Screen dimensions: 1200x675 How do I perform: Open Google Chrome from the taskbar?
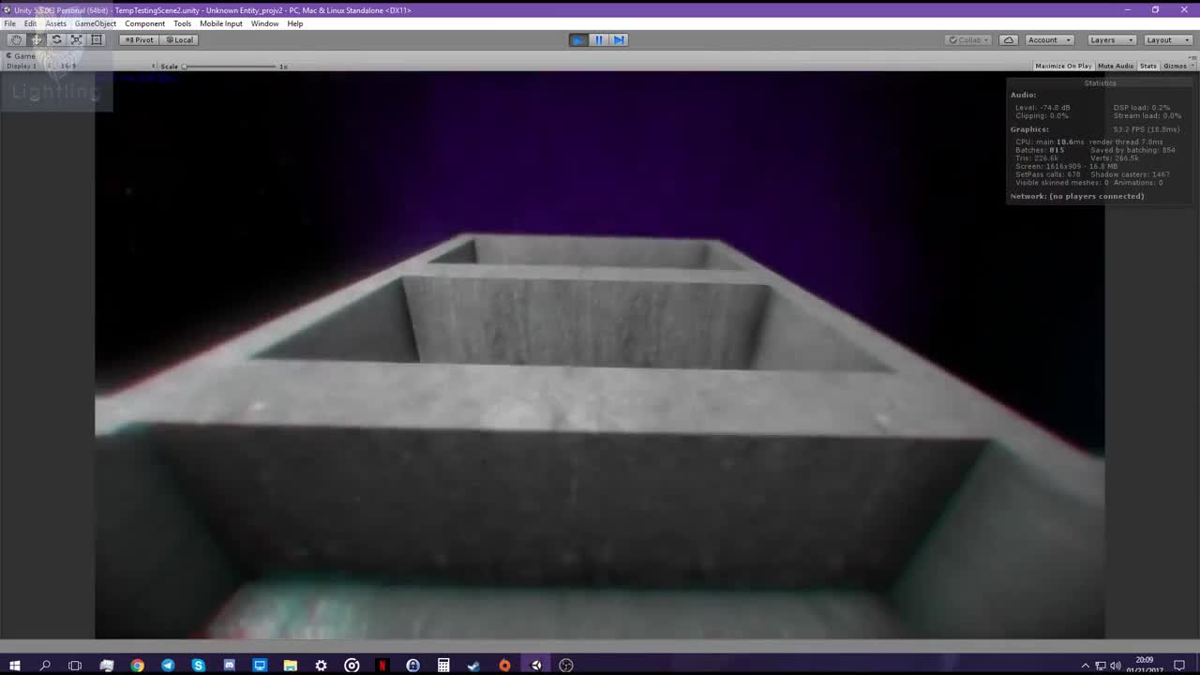(x=137, y=666)
